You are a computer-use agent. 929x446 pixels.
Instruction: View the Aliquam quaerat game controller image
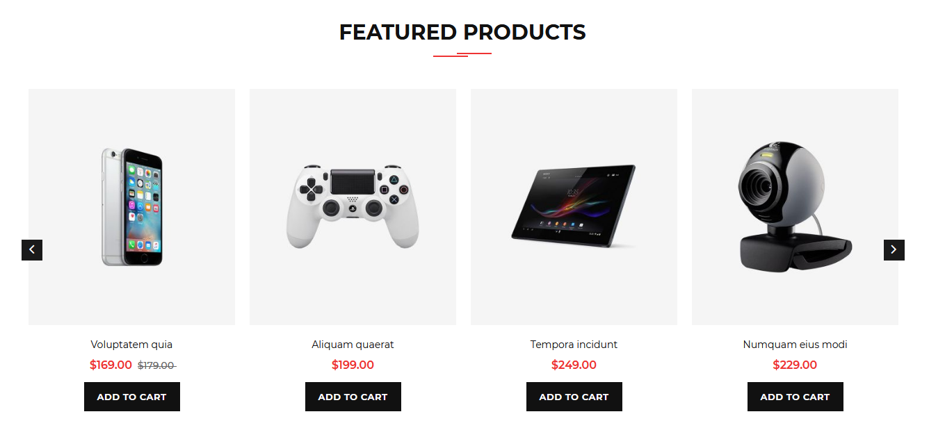click(x=353, y=206)
